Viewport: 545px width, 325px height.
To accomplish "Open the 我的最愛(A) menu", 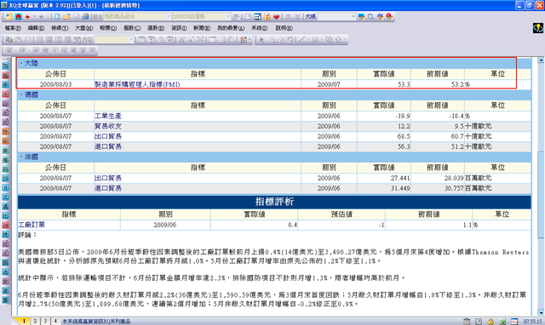I will pos(231,28).
